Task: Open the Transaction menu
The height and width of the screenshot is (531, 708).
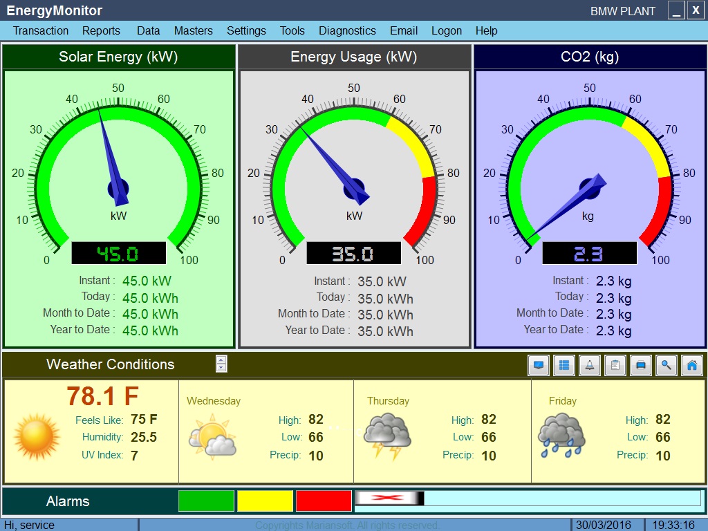Action: 41,30
